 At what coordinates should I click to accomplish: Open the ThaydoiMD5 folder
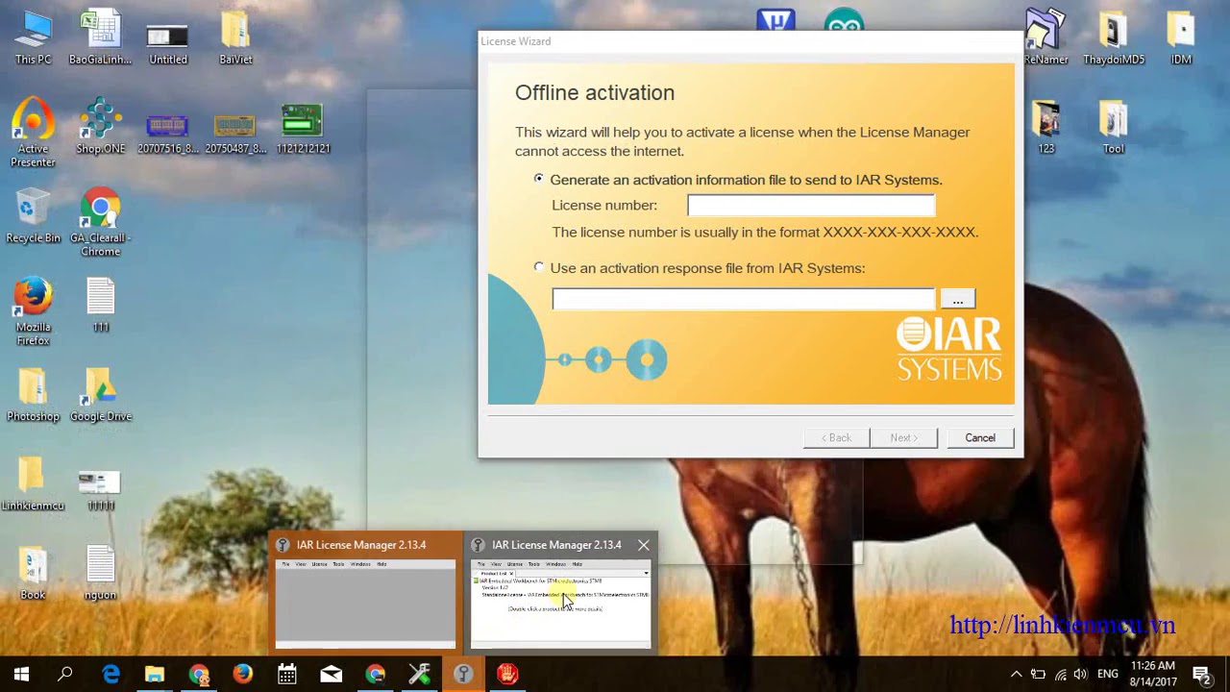(x=1114, y=38)
